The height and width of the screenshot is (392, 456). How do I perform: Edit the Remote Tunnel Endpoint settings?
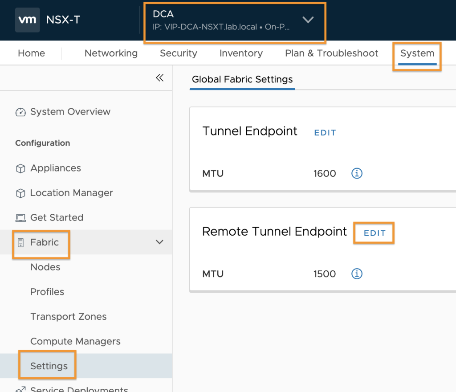pos(375,233)
